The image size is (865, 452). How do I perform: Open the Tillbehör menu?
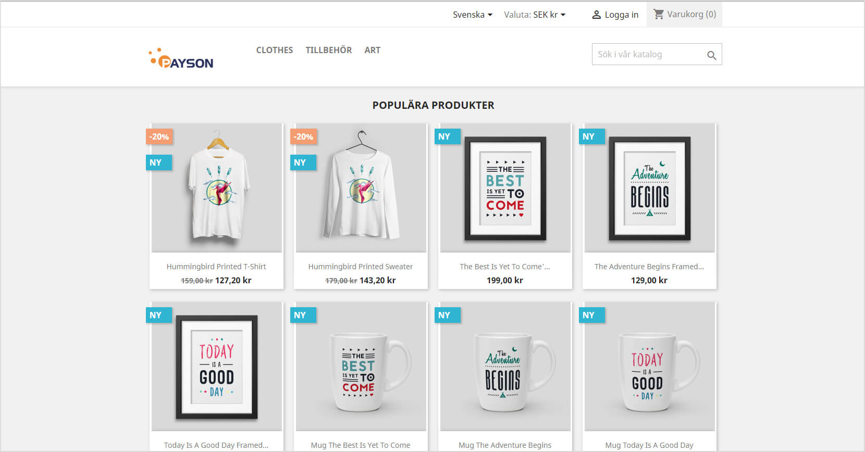point(329,50)
